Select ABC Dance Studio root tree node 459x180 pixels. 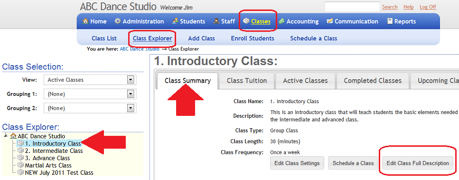tap(41, 136)
